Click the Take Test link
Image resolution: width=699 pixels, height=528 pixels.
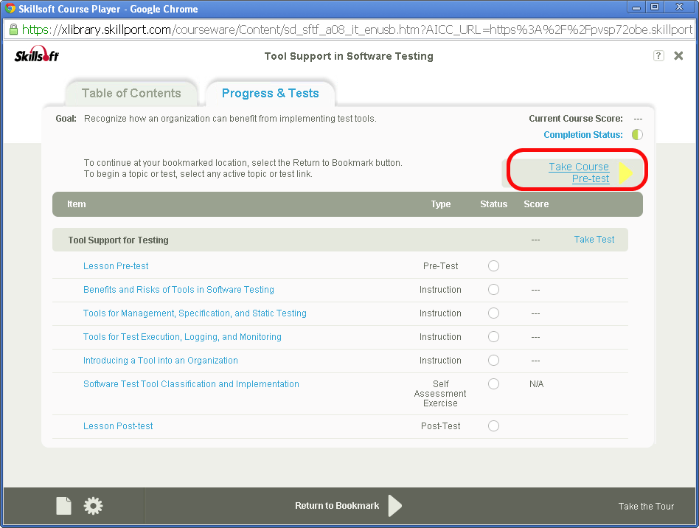pos(594,240)
